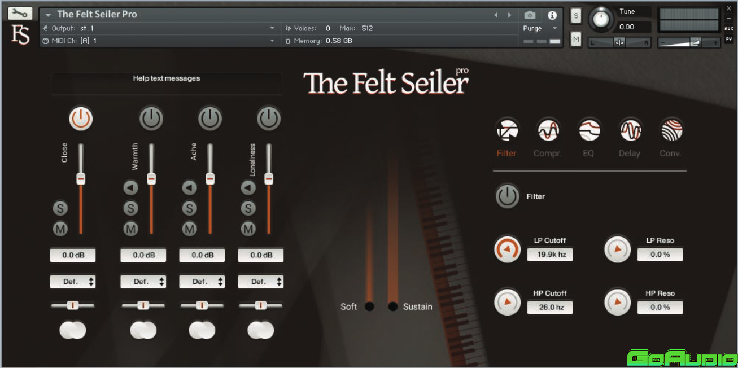This screenshot has width=738, height=368.
Task: Click the Warmth channel stereo width circles
Action: click(x=143, y=330)
